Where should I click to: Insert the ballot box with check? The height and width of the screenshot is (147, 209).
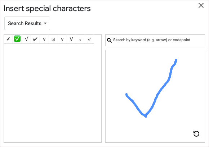click(x=53, y=39)
